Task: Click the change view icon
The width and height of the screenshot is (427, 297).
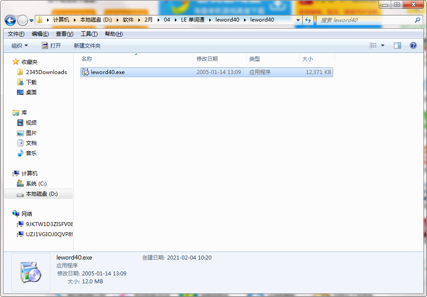Action: pyautogui.click(x=373, y=45)
